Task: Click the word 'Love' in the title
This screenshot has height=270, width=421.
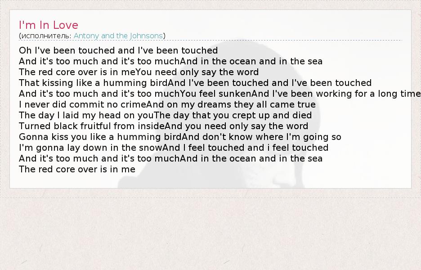Action: tap(66, 25)
